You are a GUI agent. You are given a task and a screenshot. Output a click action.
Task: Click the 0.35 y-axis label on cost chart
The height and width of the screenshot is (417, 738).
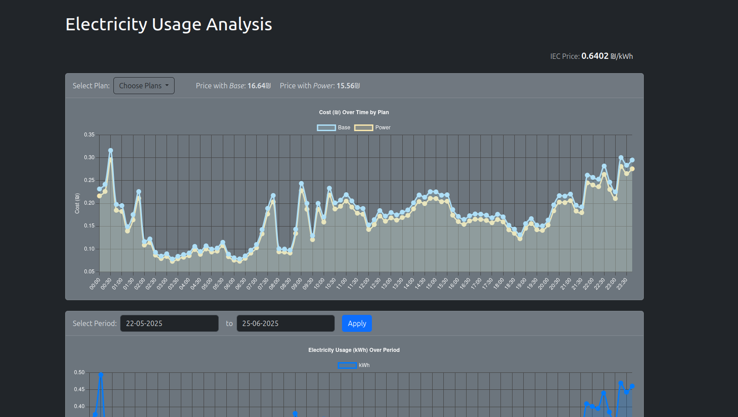pyautogui.click(x=89, y=135)
